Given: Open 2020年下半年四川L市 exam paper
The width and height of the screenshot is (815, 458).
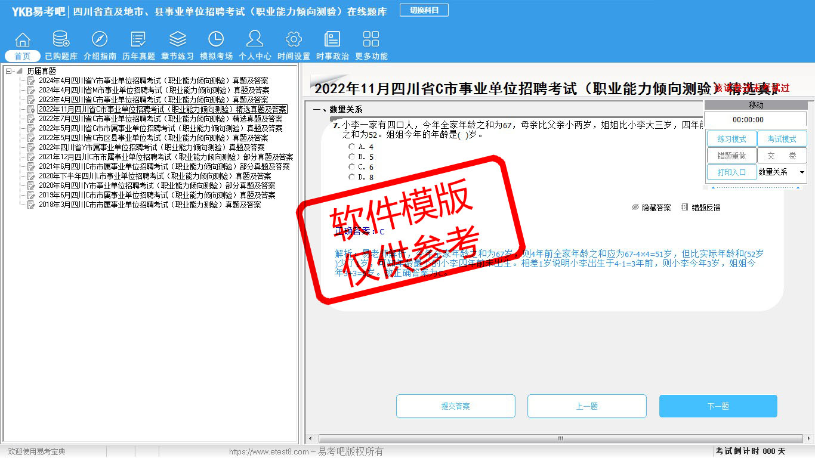Looking at the screenshot, I should [155, 176].
